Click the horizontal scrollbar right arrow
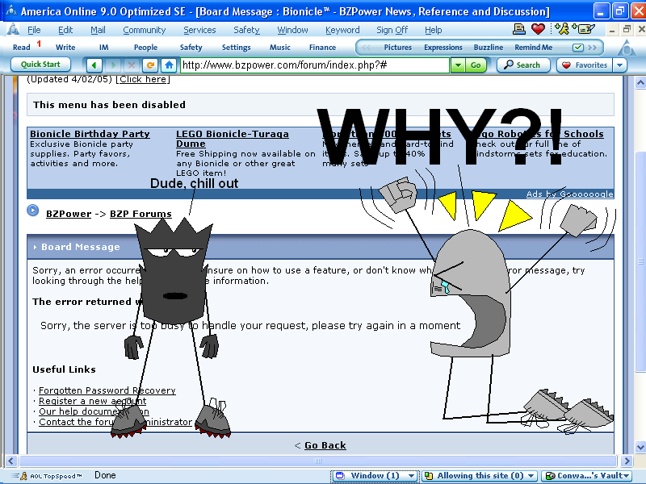Viewport: 646px width, 484px height. [x=627, y=461]
